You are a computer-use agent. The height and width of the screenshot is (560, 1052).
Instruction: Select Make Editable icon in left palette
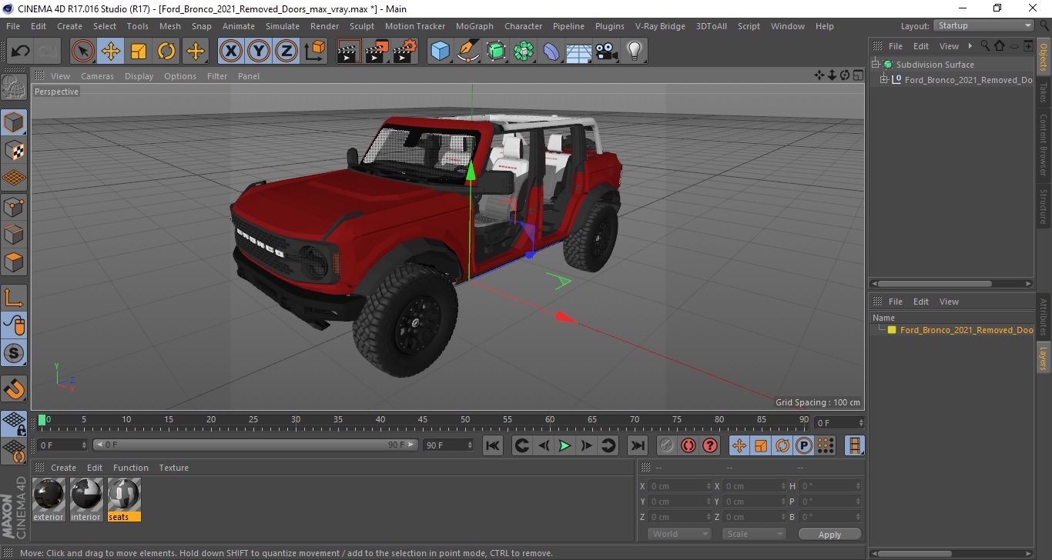coord(14,87)
